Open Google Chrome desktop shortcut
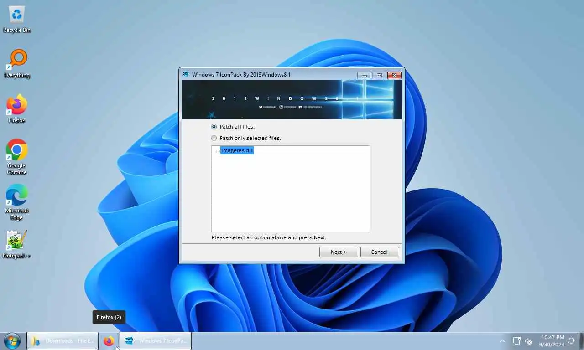 17,157
